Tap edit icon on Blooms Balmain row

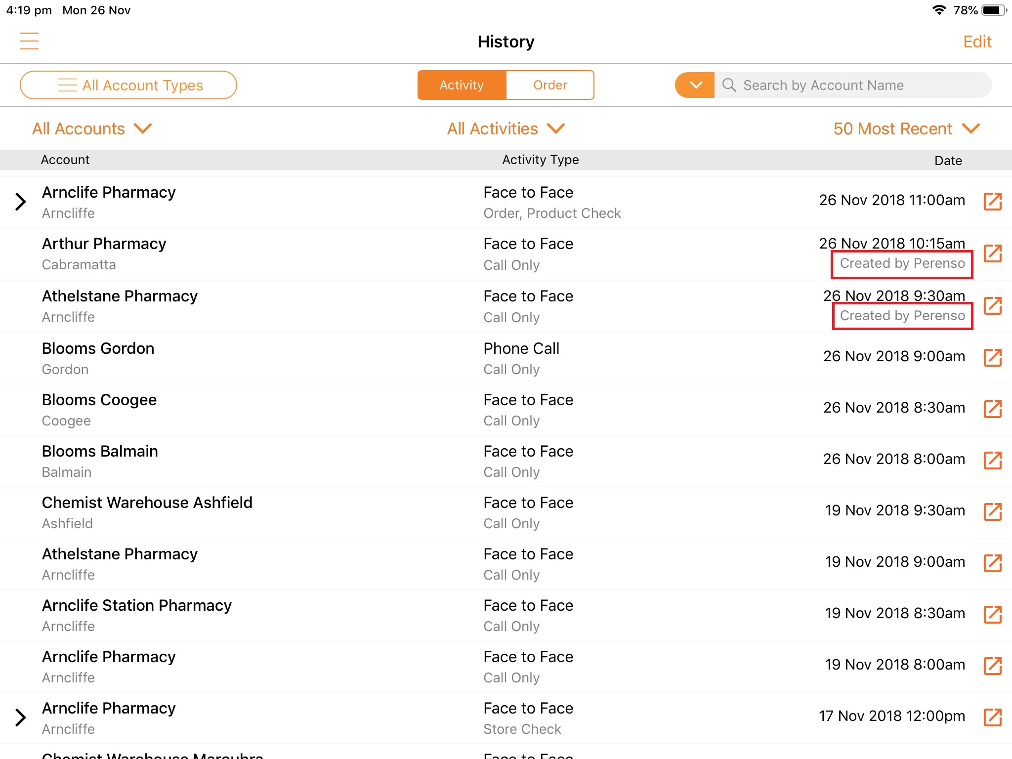[x=992, y=460]
